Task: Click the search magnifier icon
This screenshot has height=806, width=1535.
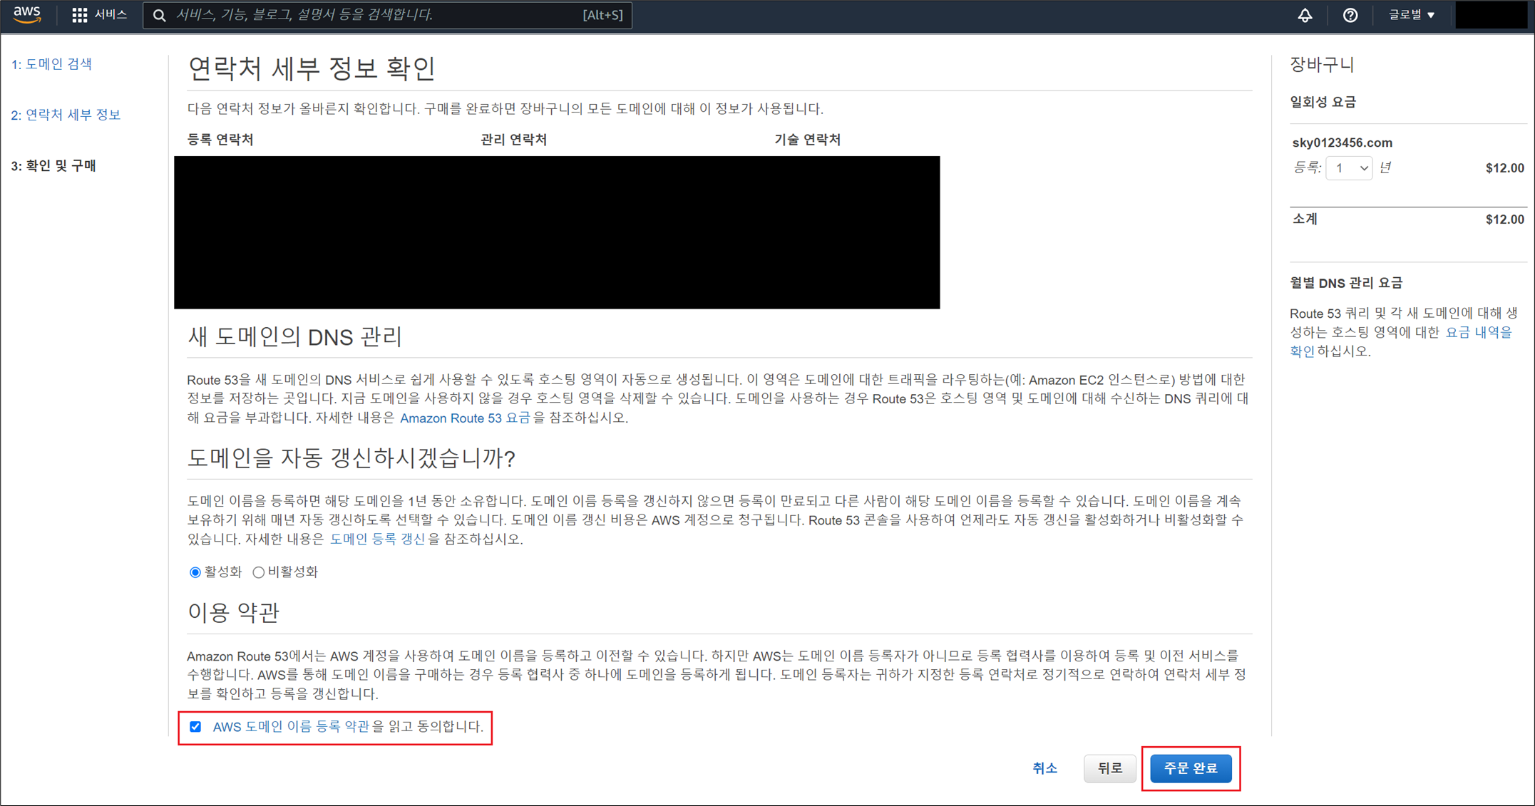Action: pyautogui.click(x=160, y=15)
